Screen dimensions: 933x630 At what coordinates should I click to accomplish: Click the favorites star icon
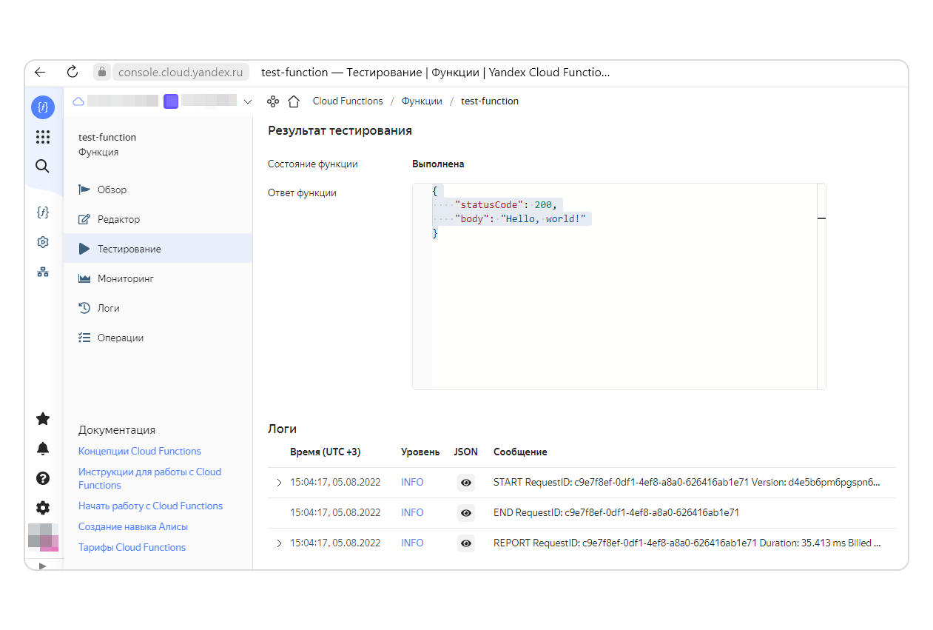(x=43, y=419)
